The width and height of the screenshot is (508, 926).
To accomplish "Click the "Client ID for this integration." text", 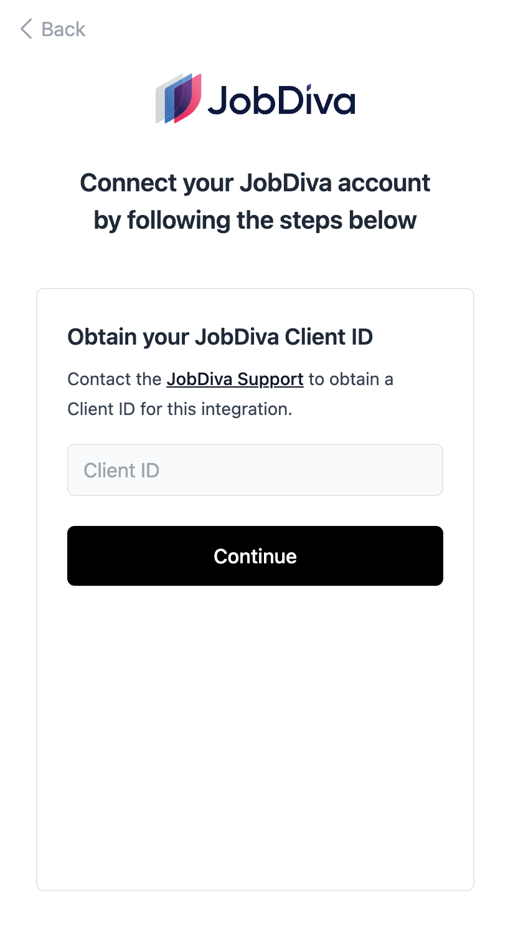I will click(x=179, y=409).
